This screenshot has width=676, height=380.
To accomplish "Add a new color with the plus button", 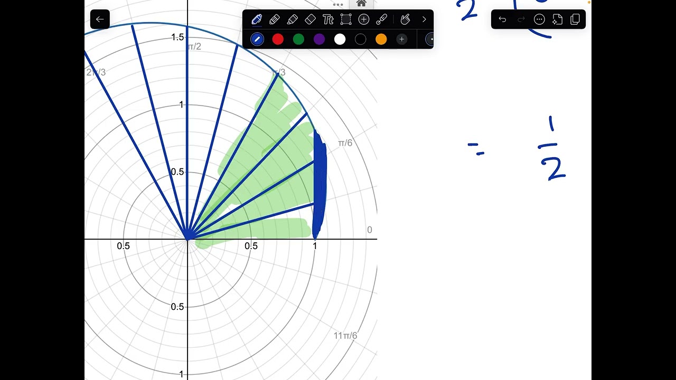I will (401, 39).
